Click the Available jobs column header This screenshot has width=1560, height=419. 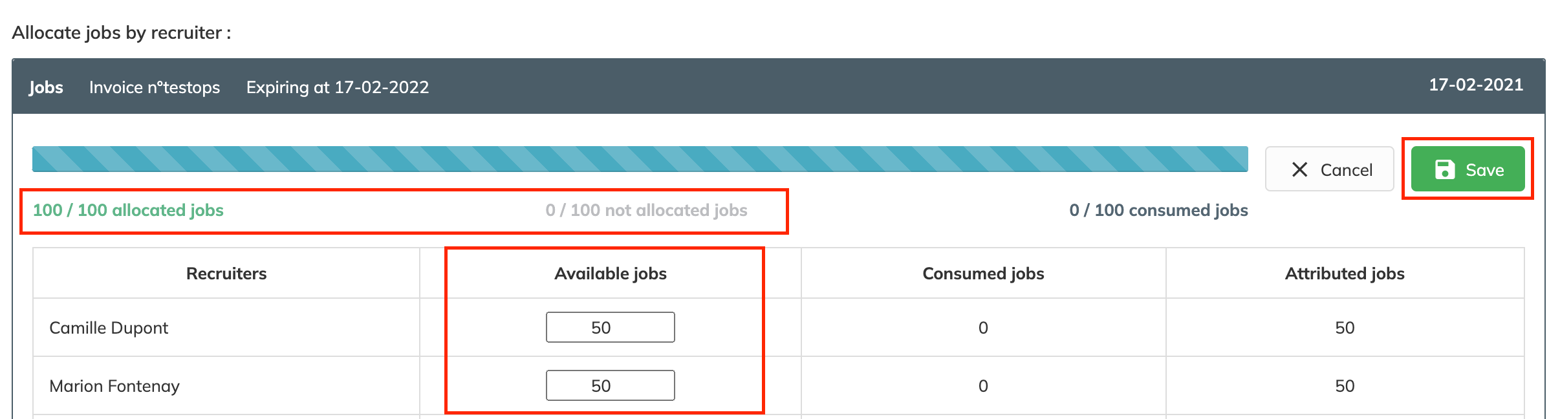point(610,274)
